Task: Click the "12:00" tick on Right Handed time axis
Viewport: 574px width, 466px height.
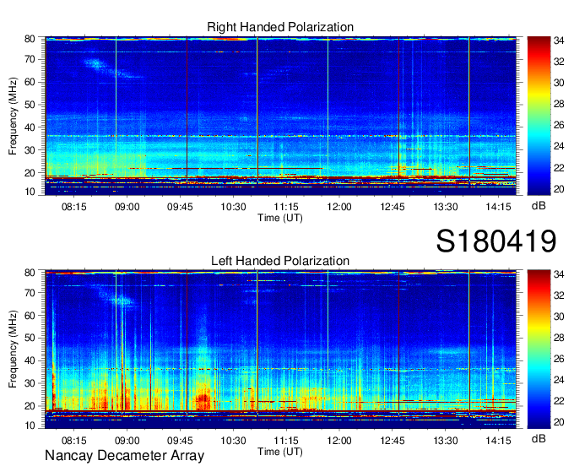Action: click(x=339, y=207)
